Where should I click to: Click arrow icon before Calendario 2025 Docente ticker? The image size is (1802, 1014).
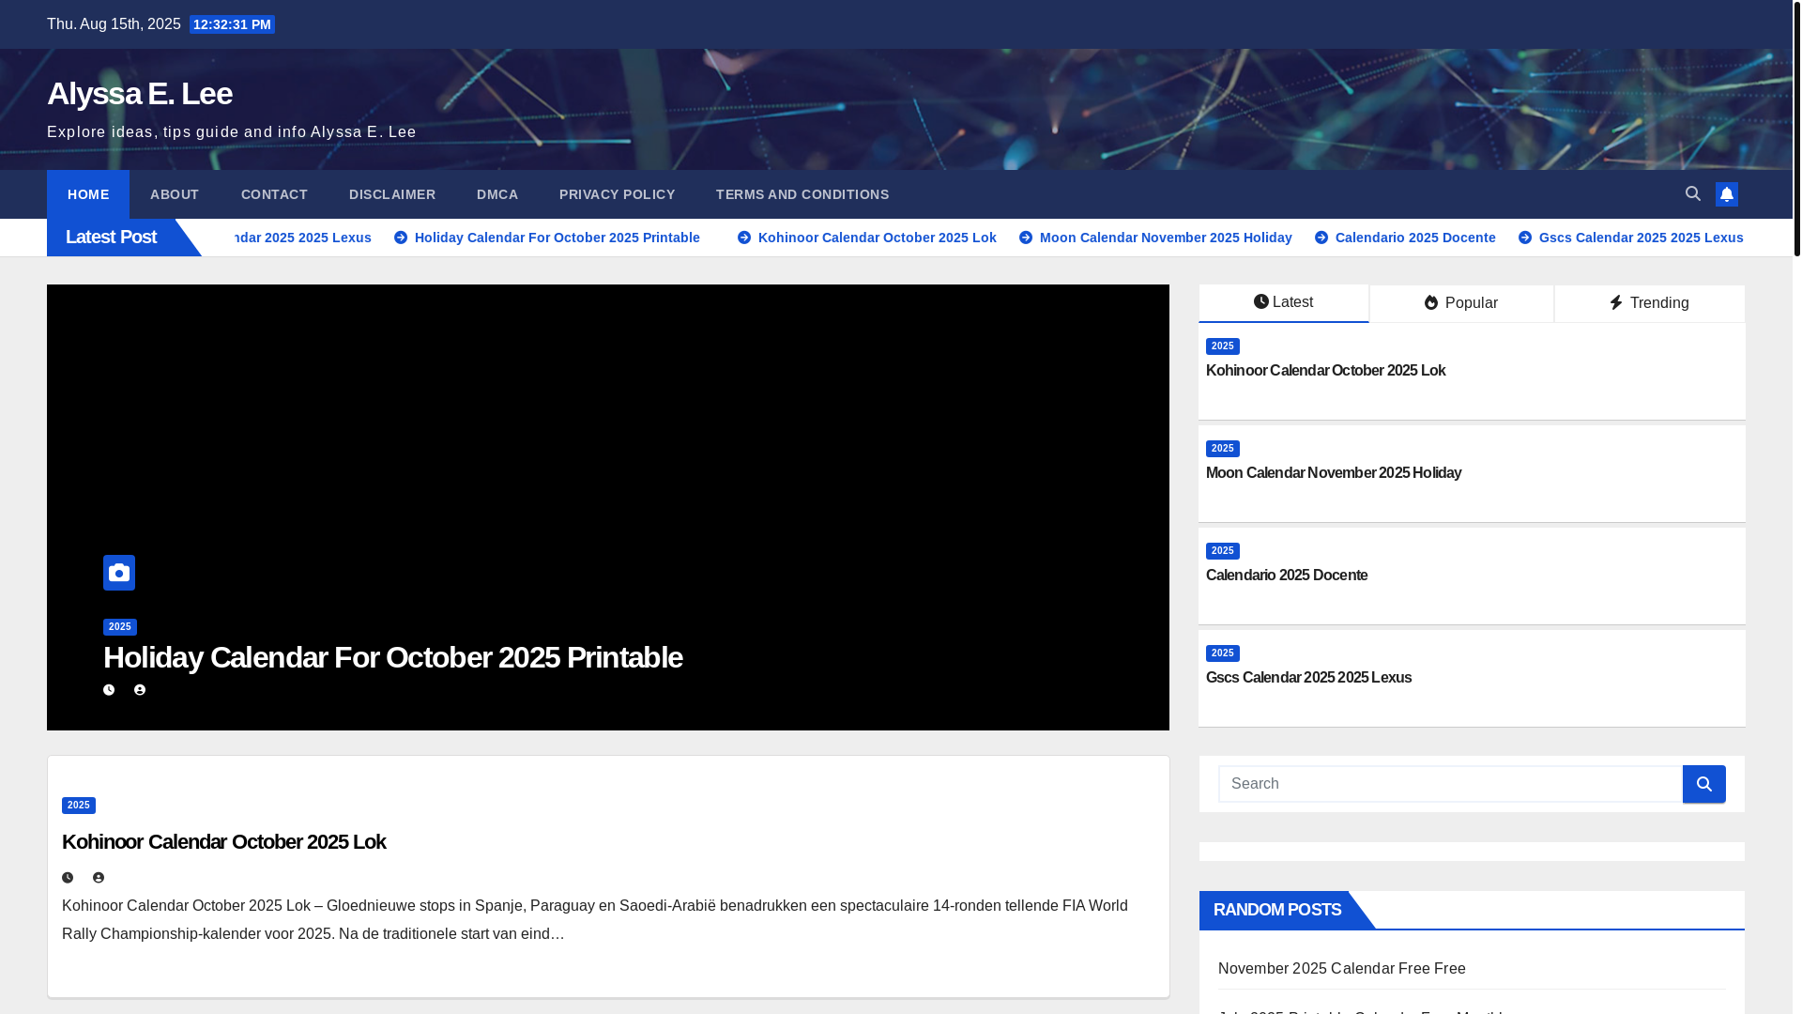(1321, 238)
